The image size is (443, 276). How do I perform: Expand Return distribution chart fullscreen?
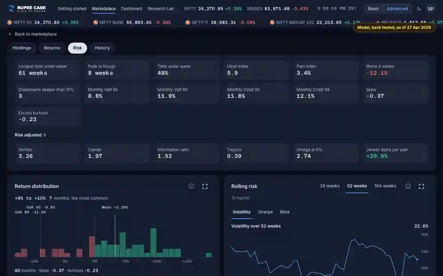(205, 186)
